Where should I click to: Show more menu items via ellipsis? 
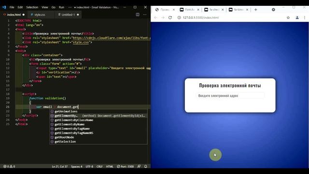click(x=70, y=7)
